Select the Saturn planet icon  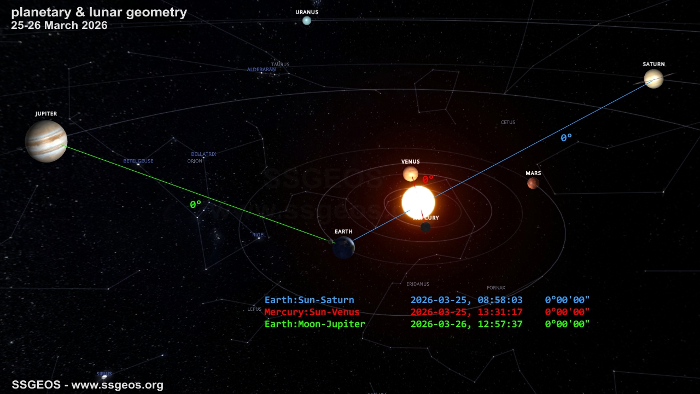654,79
